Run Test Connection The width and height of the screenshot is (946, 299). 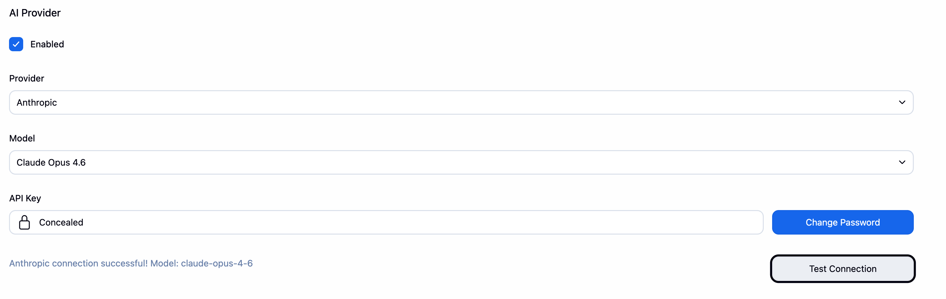pos(842,268)
